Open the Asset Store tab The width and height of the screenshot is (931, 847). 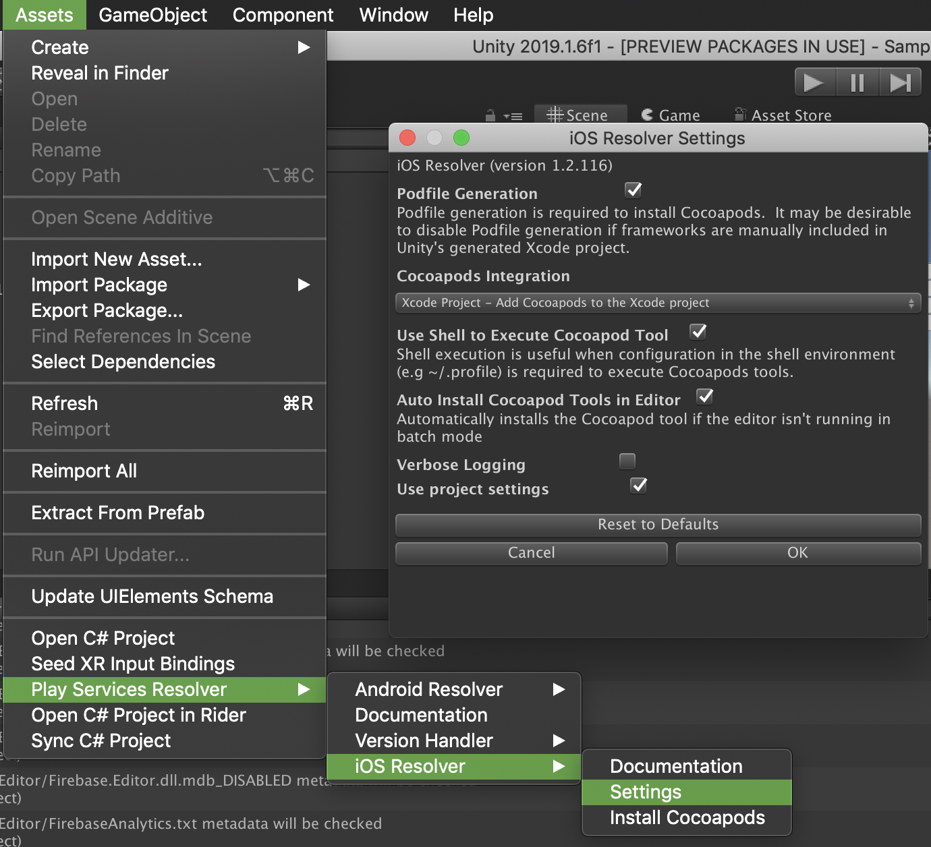[x=783, y=115]
